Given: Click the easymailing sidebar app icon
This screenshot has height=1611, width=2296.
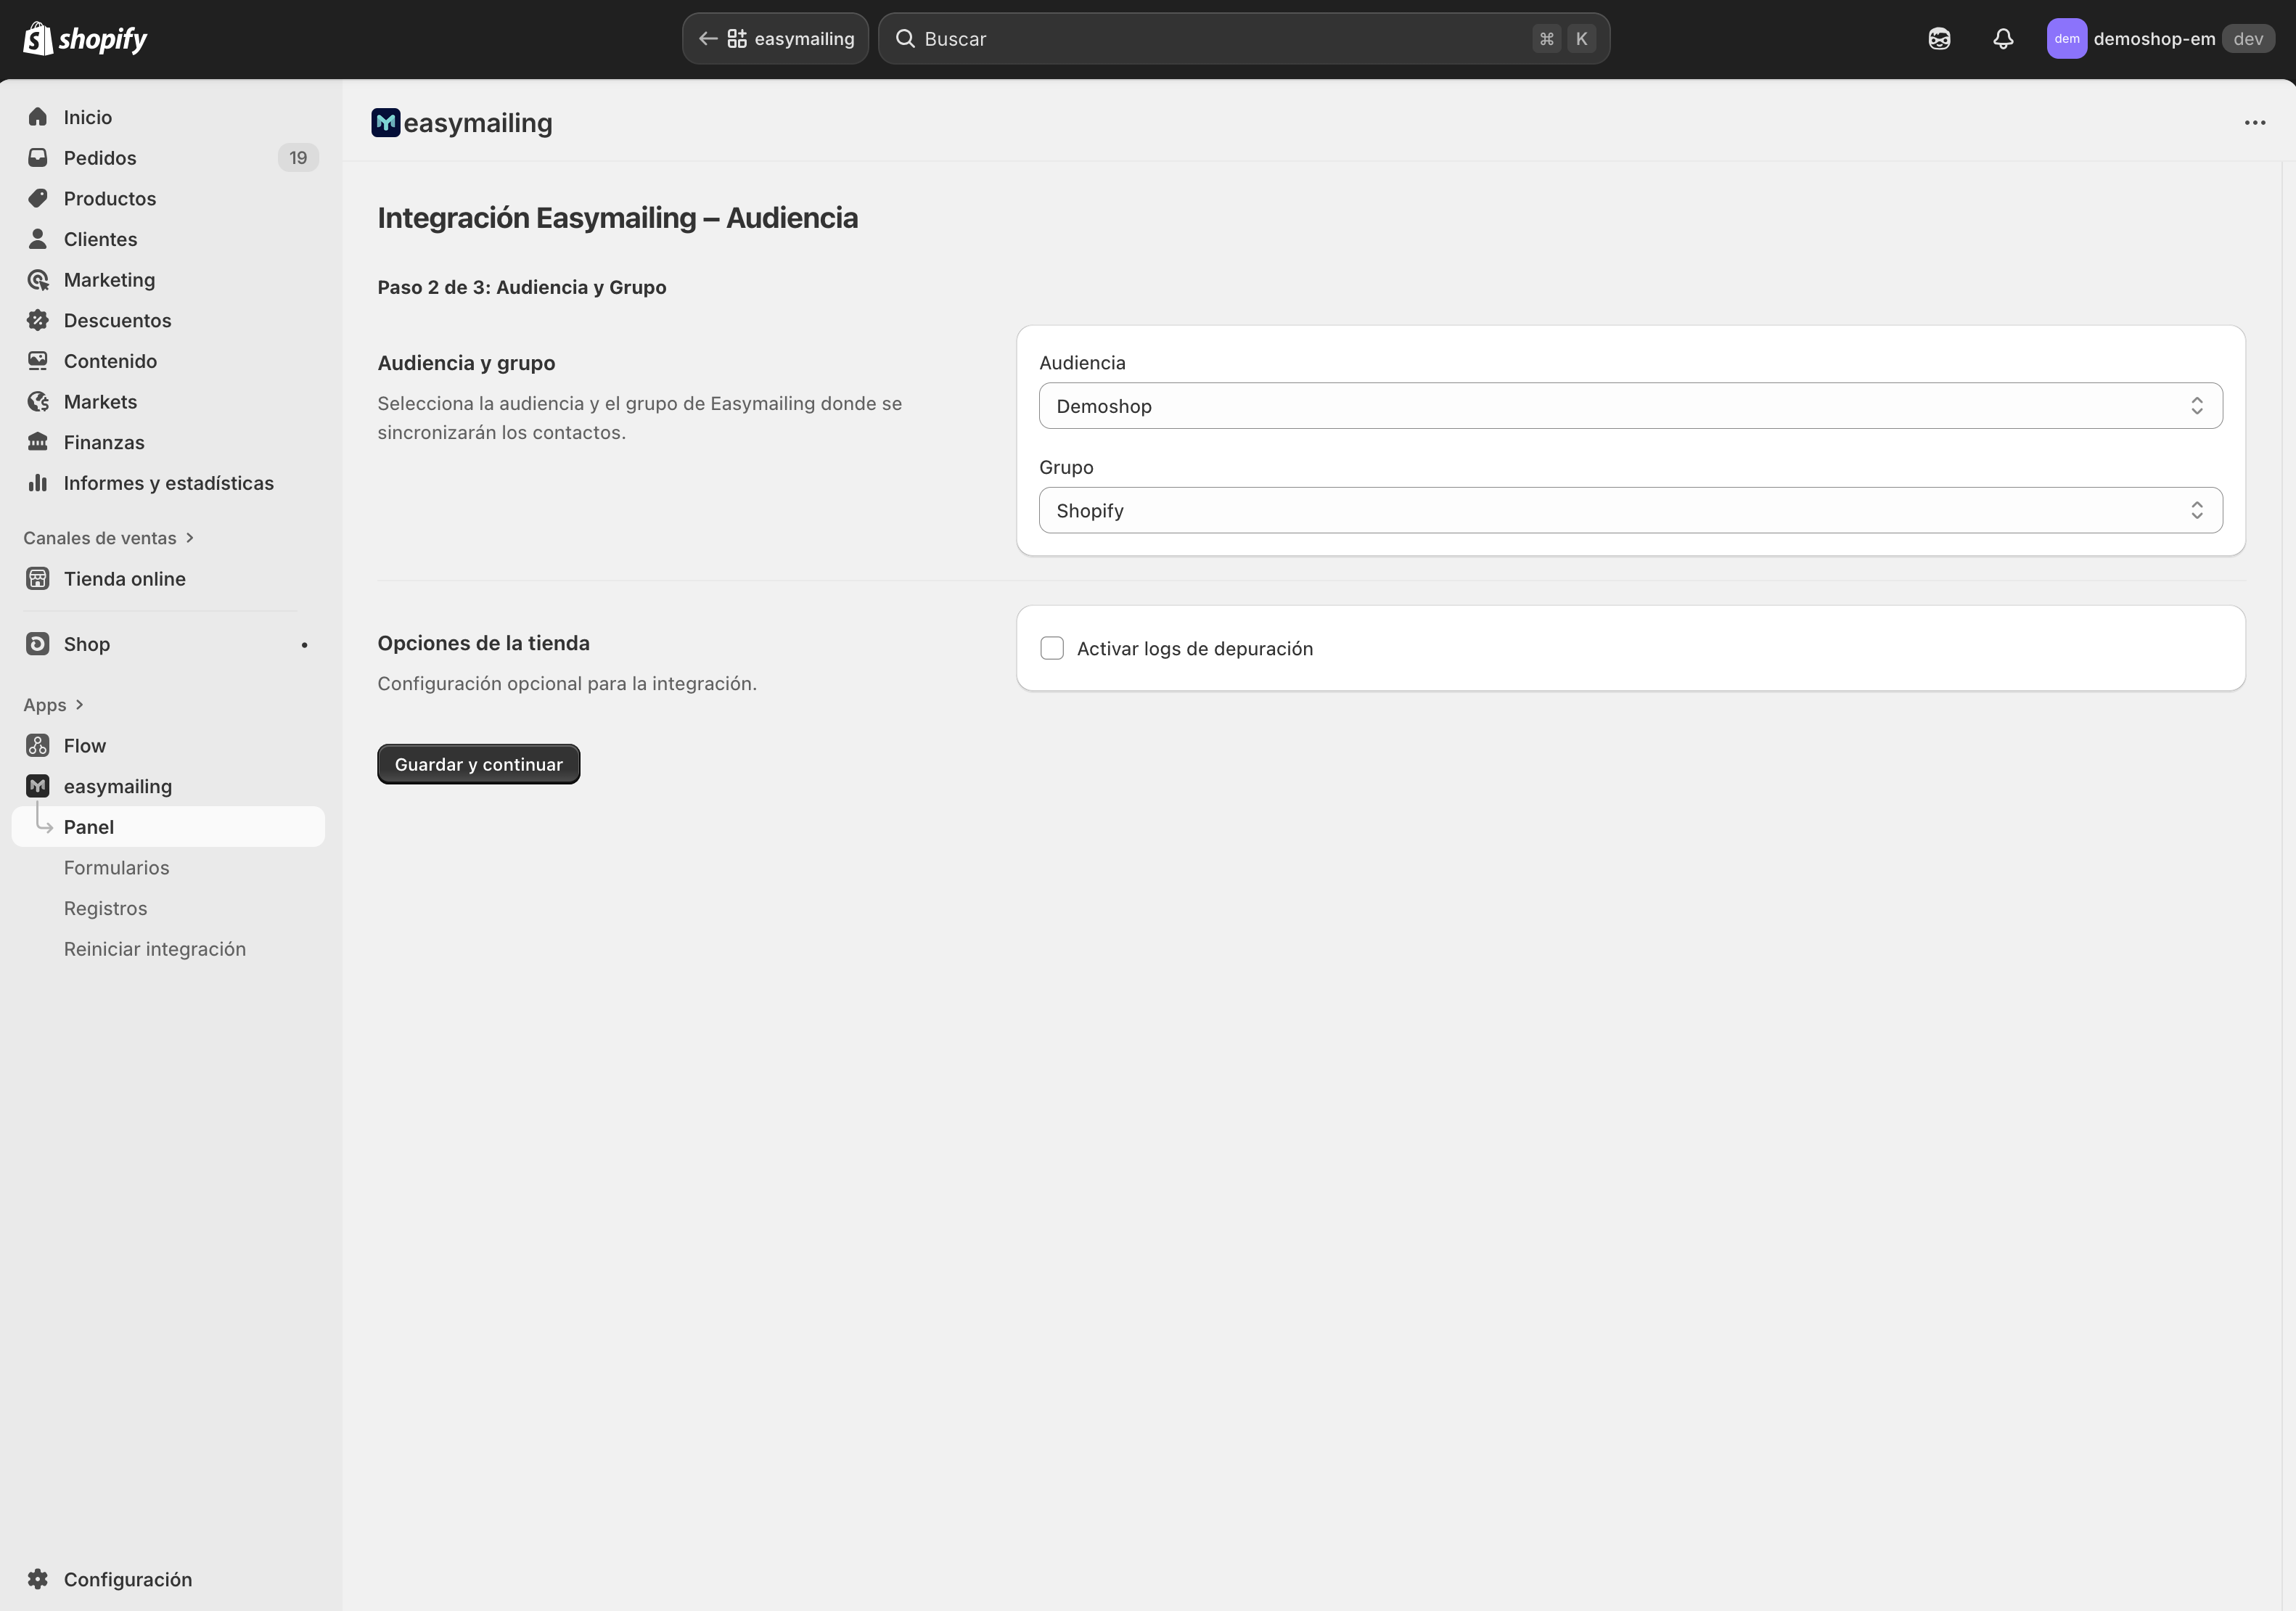Looking at the screenshot, I should [38, 786].
